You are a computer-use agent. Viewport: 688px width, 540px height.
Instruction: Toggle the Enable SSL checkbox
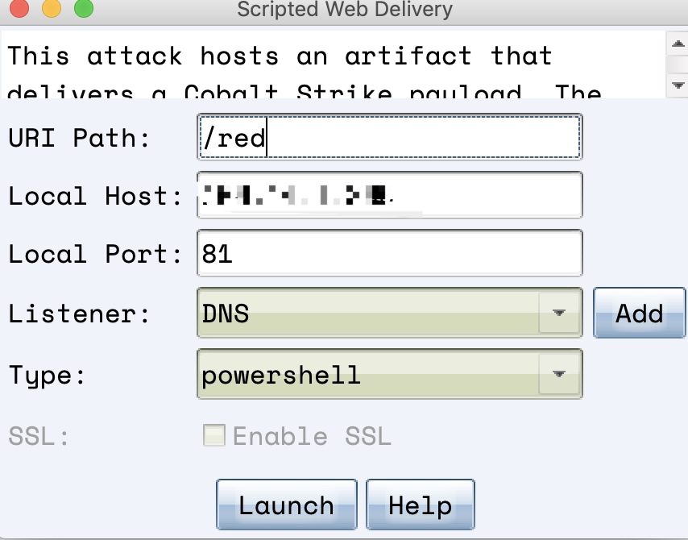[214, 436]
